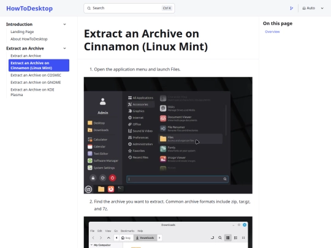This screenshot has height=248, width=331.
Task: Click the list view button in file manager screenshot
Action: 235,238
